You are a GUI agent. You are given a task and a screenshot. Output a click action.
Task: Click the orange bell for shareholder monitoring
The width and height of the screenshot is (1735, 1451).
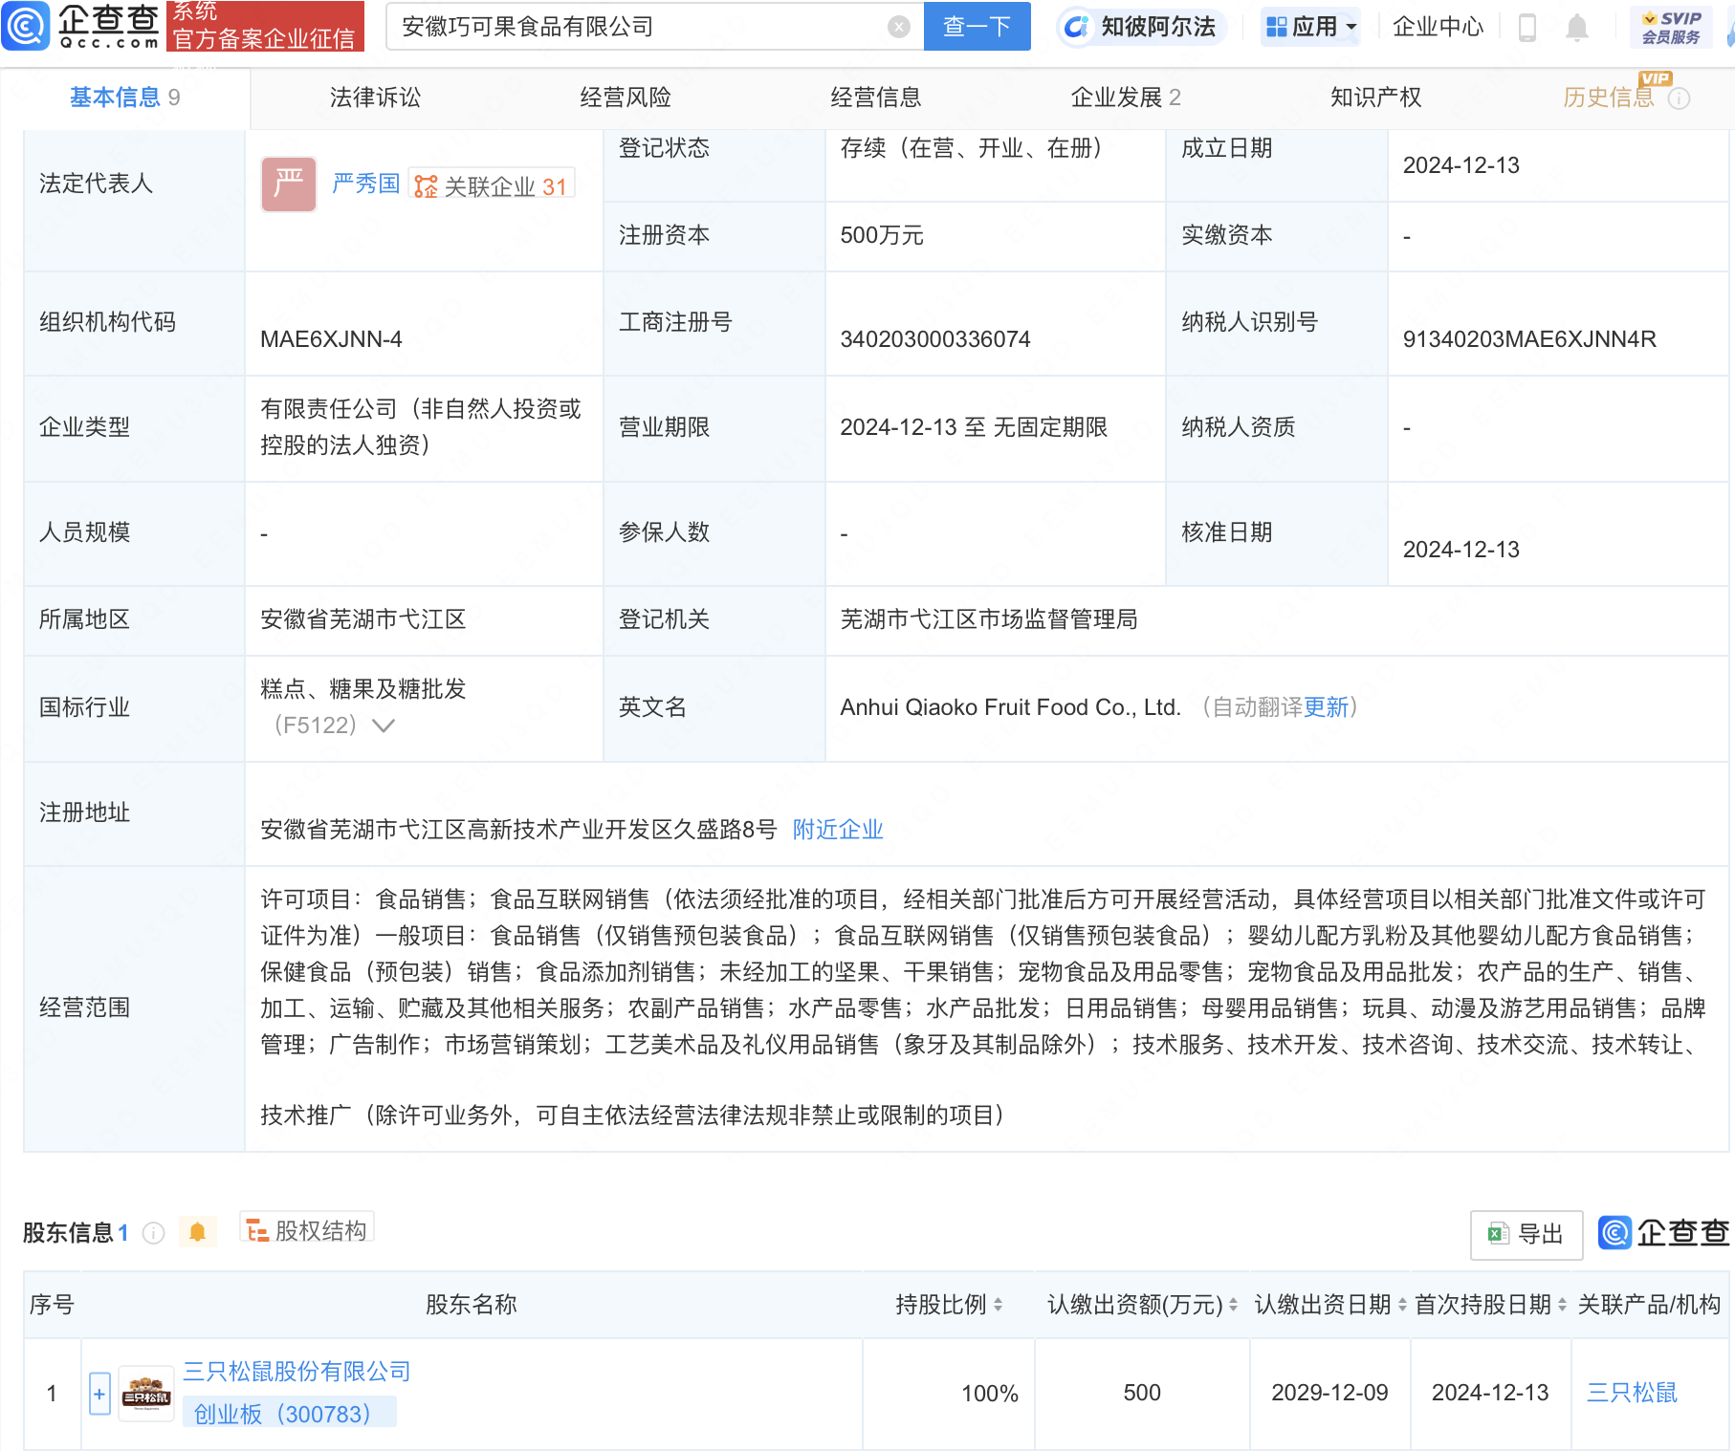point(197,1232)
